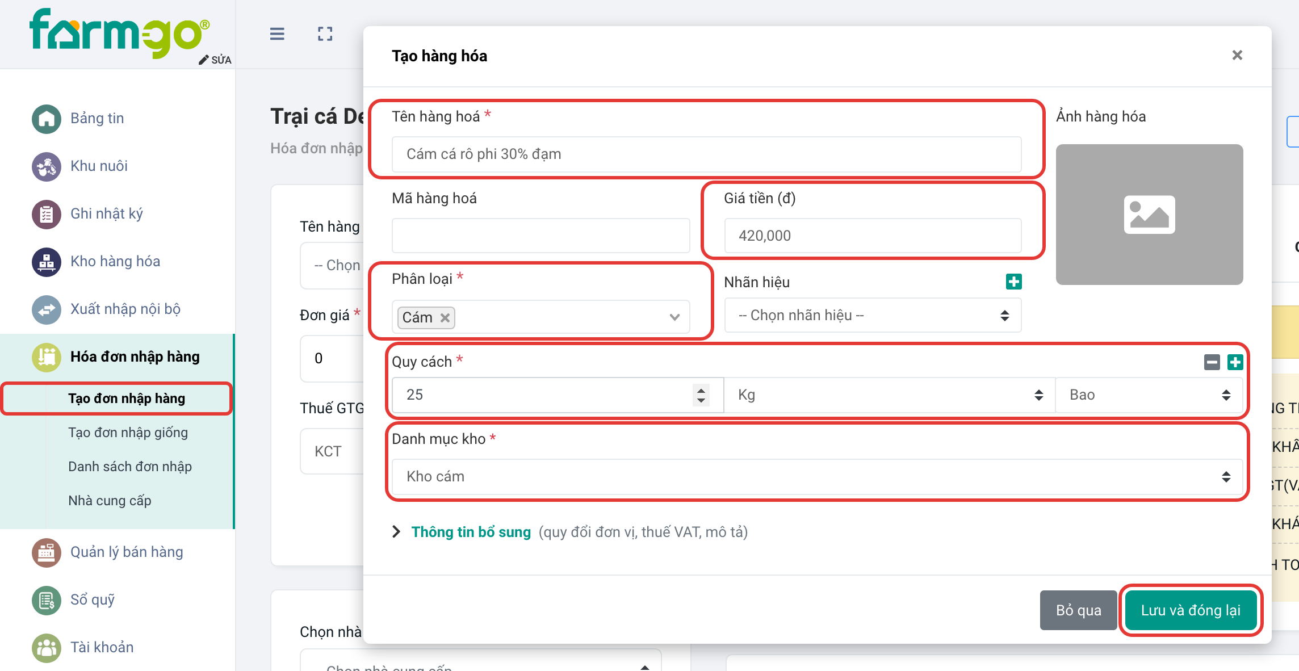Screen dimensions: 1299x671
Task: Open Khu nuôi sidebar icon
Action: tap(47, 166)
